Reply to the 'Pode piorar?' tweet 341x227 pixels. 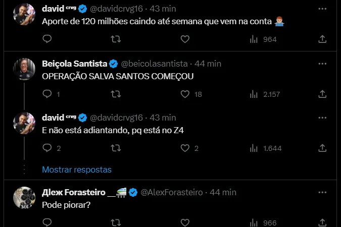coord(47,222)
